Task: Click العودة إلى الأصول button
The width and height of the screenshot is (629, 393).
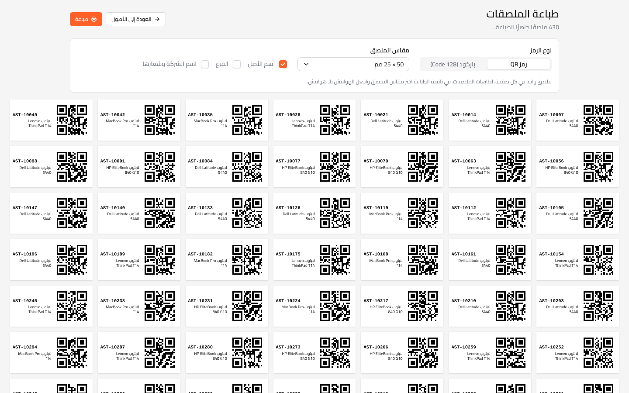Action: click(136, 19)
